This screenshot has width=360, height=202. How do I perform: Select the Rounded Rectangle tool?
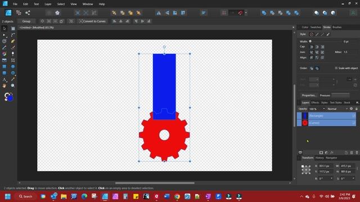coord(4,73)
